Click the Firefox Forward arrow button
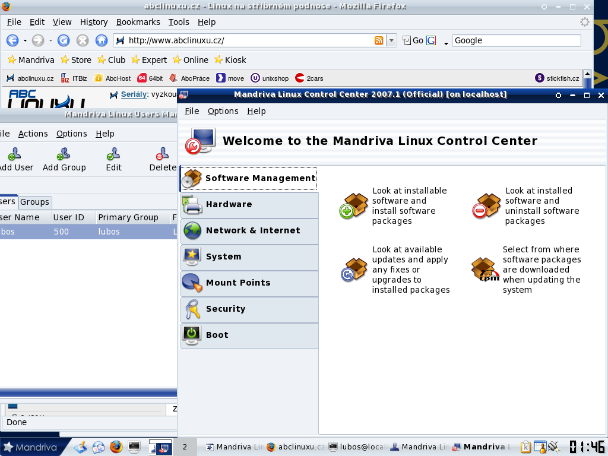This screenshot has width=608, height=456. tap(37, 40)
